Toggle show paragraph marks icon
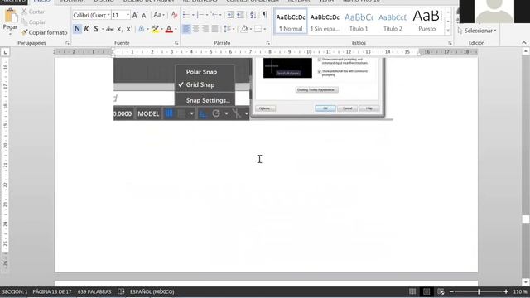The height and width of the screenshot is (298, 530). click(x=265, y=15)
